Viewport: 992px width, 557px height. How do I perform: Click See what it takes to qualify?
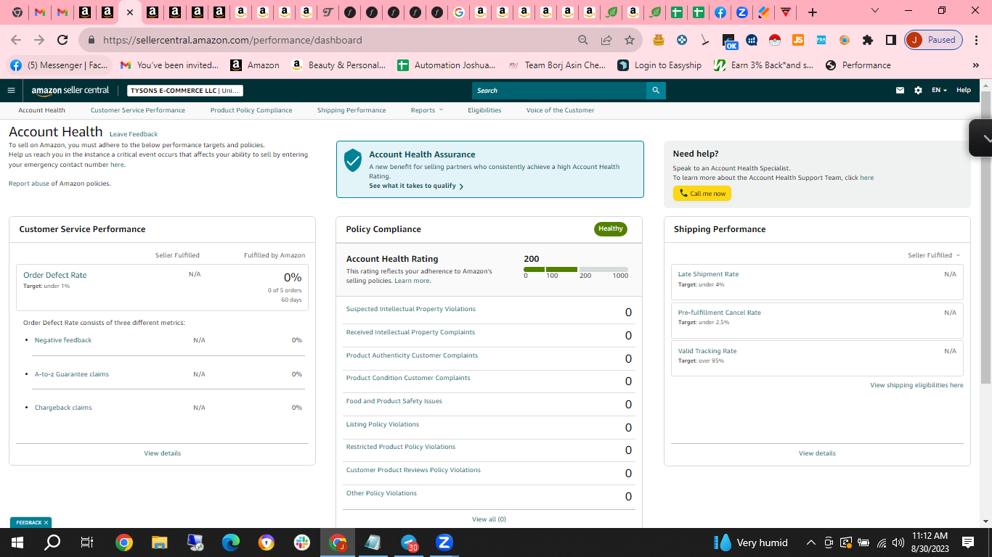[416, 186]
